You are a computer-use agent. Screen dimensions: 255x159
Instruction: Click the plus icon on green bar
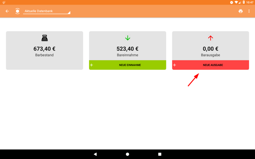(x=92, y=65)
